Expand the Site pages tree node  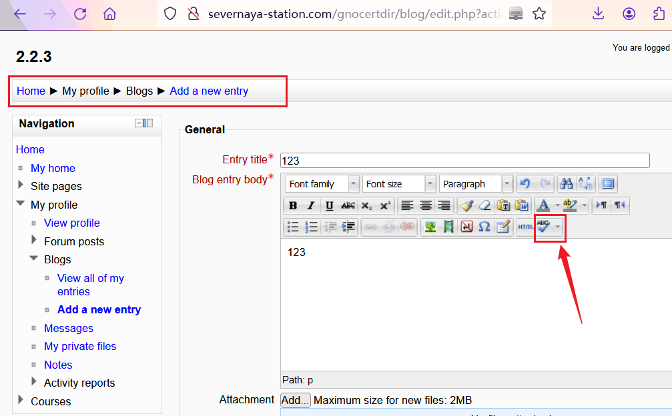pyautogui.click(x=21, y=186)
